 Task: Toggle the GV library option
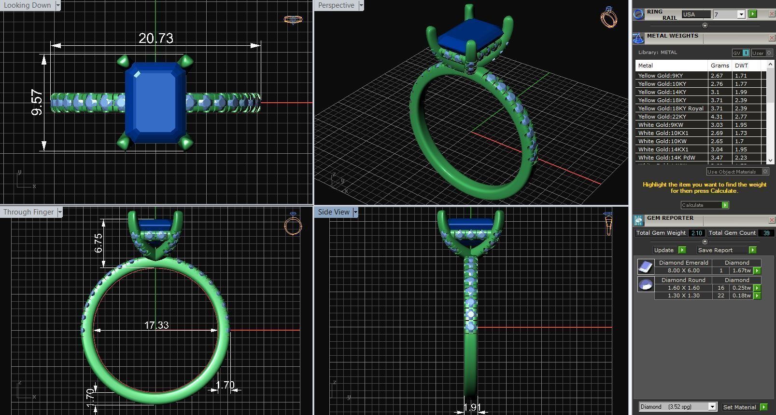(x=741, y=53)
